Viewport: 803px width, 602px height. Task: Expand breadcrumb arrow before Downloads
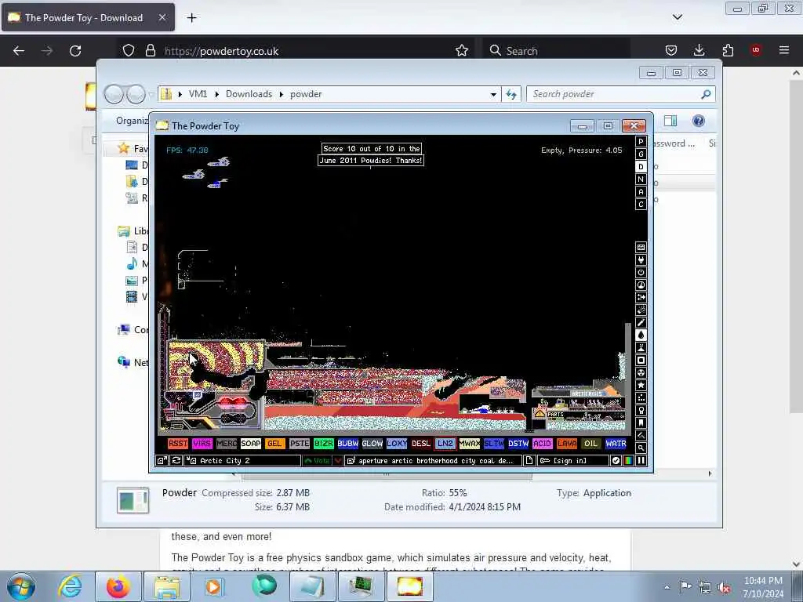coord(217,94)
